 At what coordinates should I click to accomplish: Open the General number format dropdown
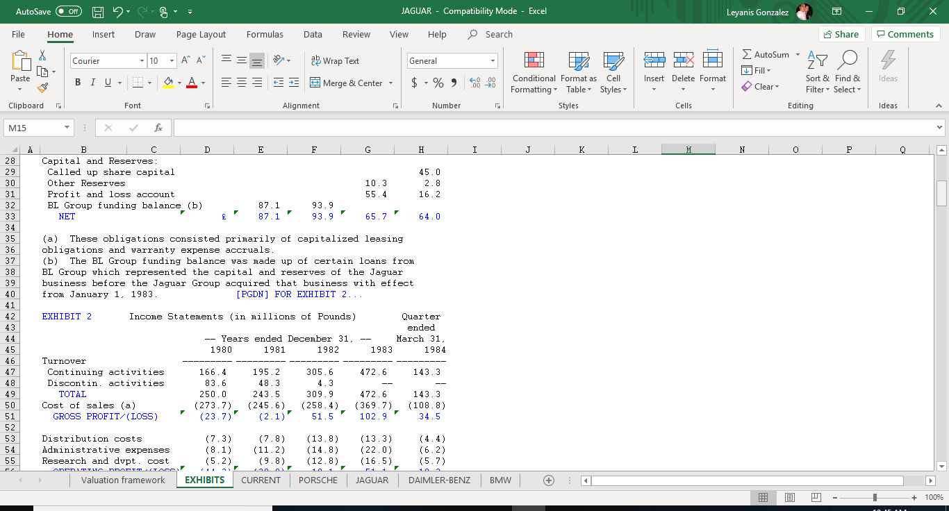pos(493,61)
